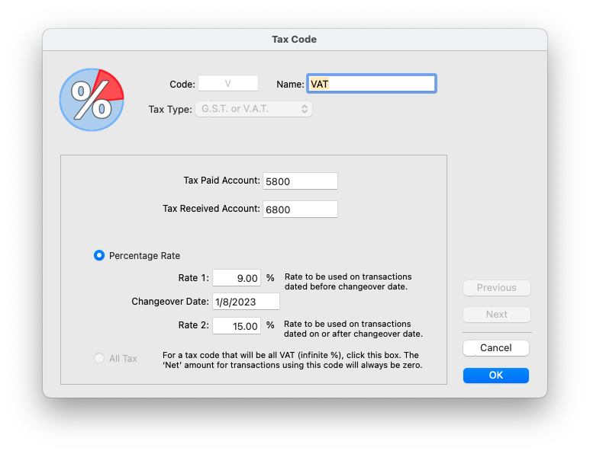Image resolution: width=590 pixels, height=454 pixels.
Task: Click the Tax Received Account field
Action: pyautogui.click(x=300, y=209)
